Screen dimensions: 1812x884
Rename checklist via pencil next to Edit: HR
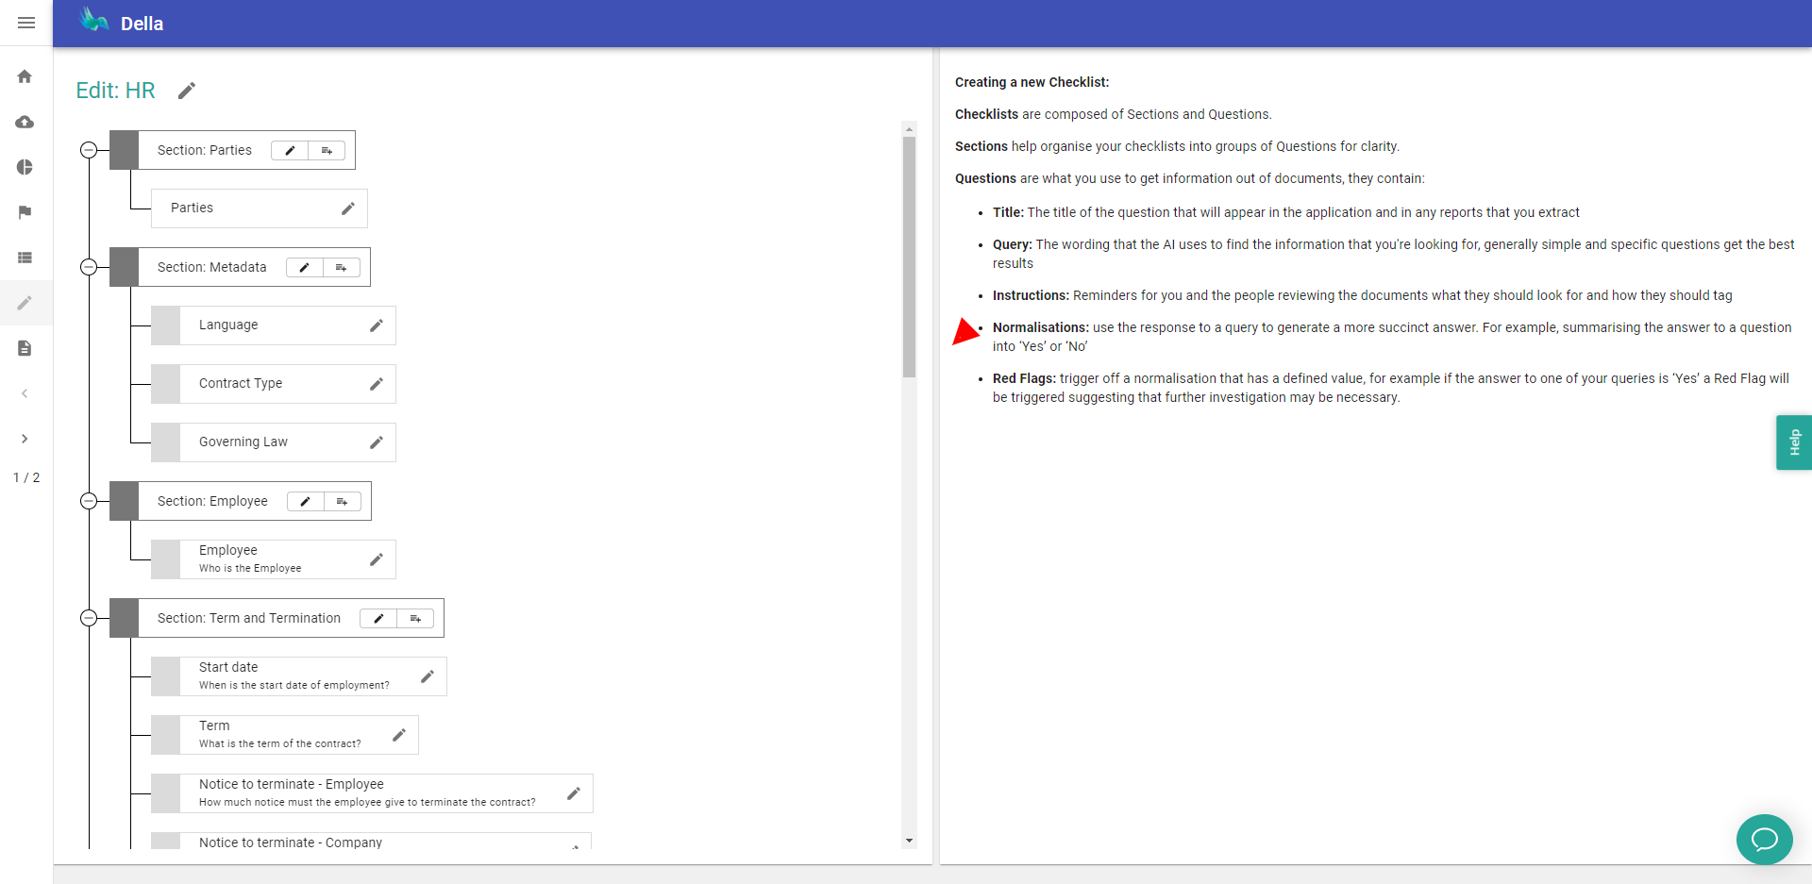pos(187,91)
